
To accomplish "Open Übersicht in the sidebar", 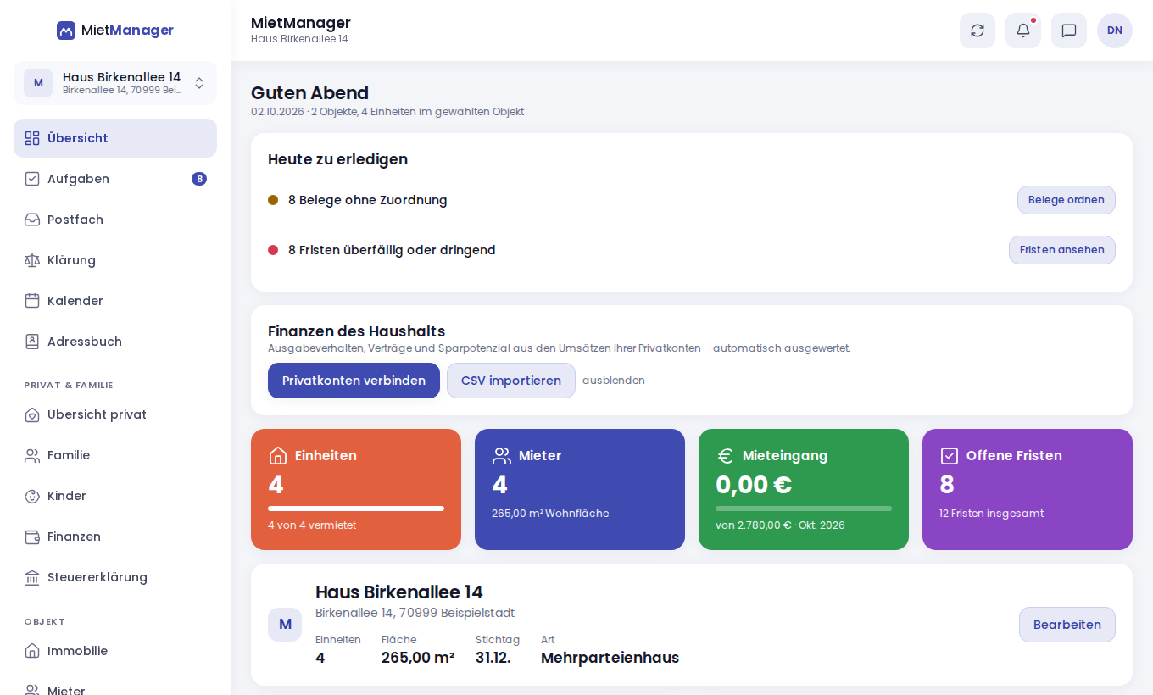I will pos(115,138).
